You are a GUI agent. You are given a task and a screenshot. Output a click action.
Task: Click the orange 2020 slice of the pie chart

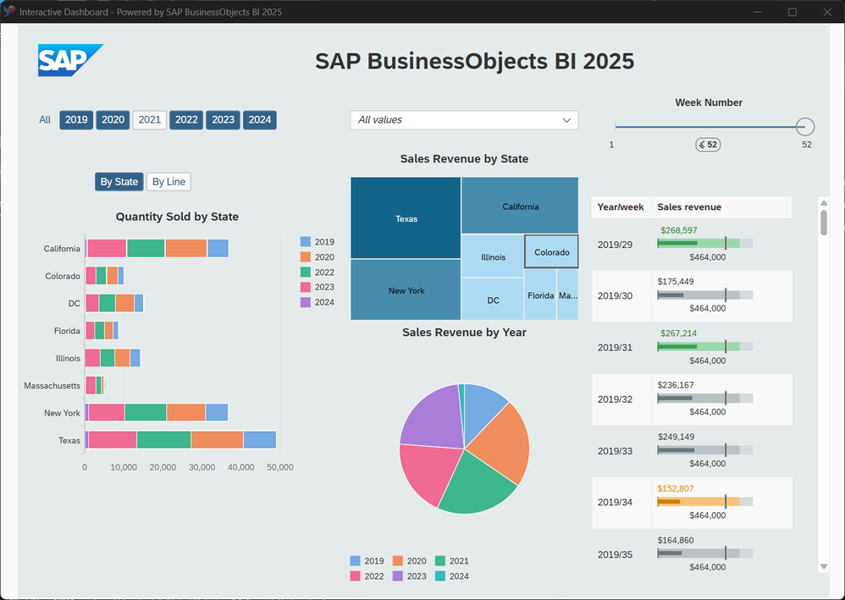click(x=504, y=444)
